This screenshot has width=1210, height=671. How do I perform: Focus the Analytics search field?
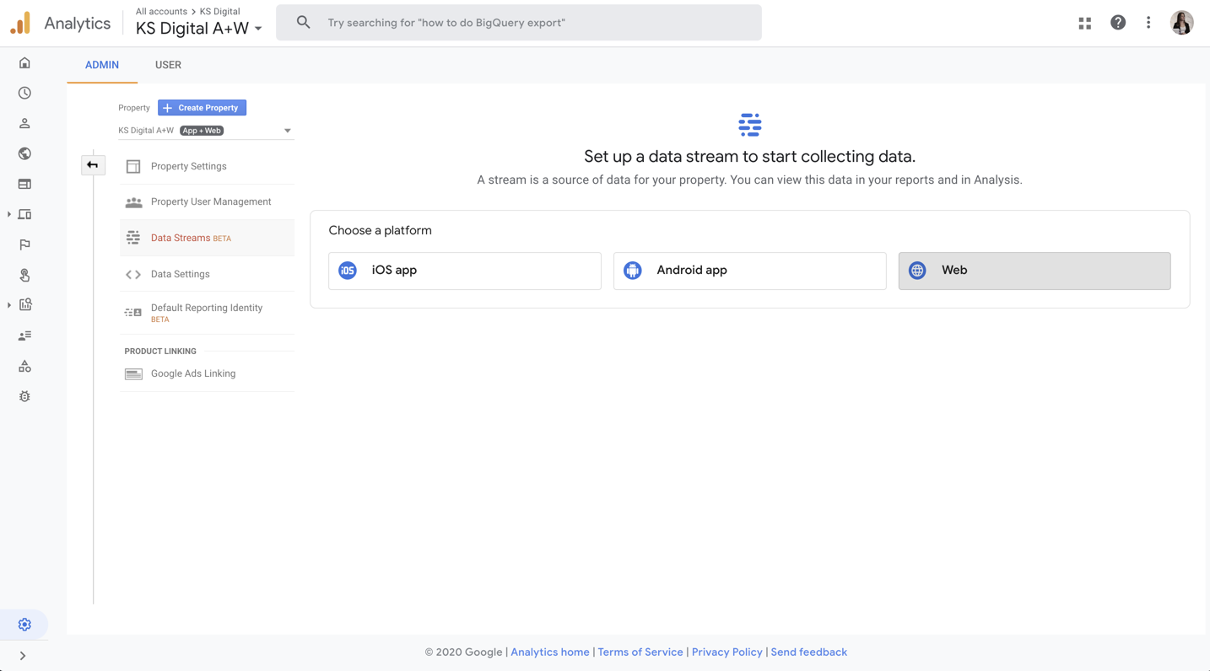click(519, 23)
